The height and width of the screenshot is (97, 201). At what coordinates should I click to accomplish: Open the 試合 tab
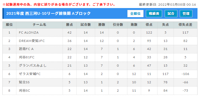(171, 14)
